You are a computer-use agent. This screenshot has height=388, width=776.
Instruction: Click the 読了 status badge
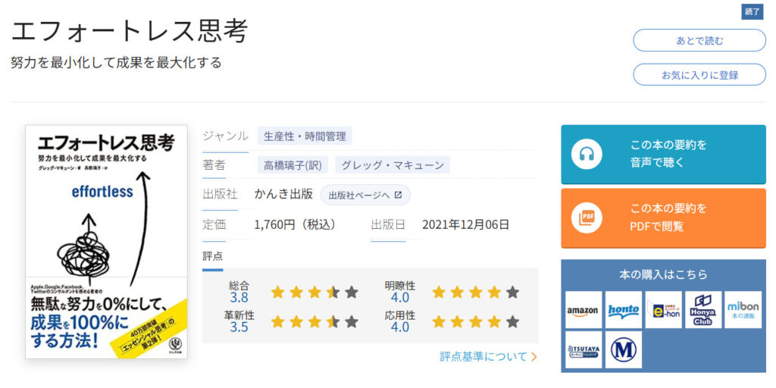[752, 11]
